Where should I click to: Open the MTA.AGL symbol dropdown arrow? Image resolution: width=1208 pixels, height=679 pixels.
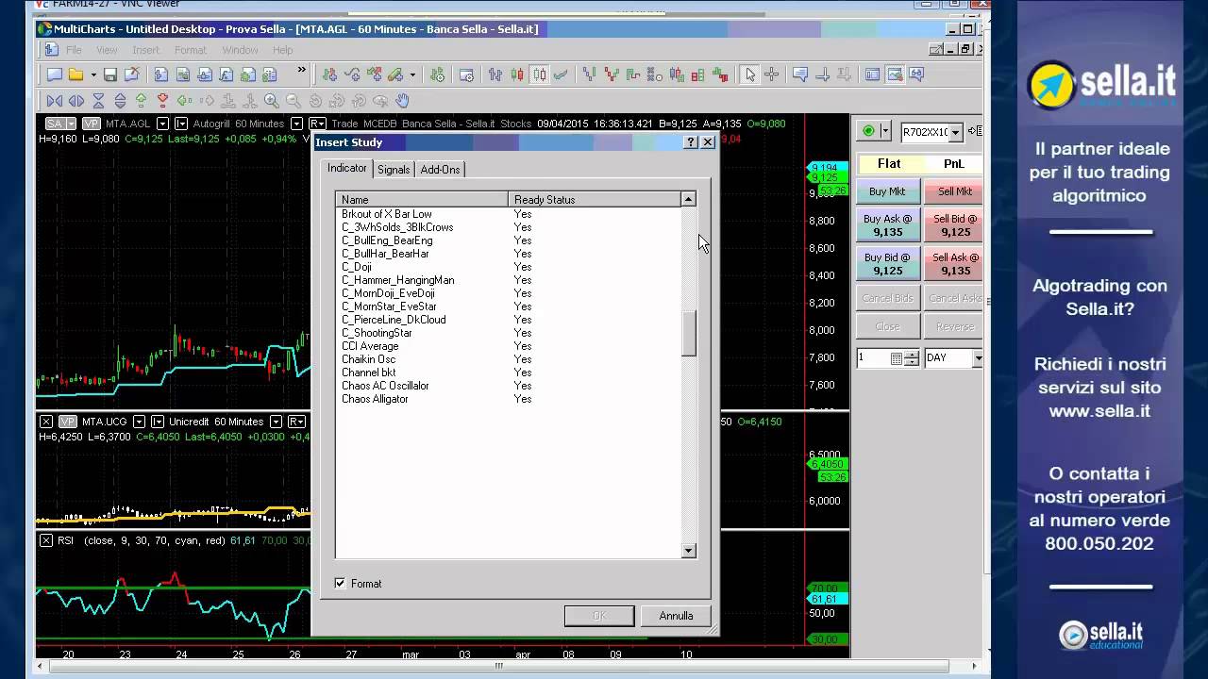pyautogui.click(x=162, y=124)
